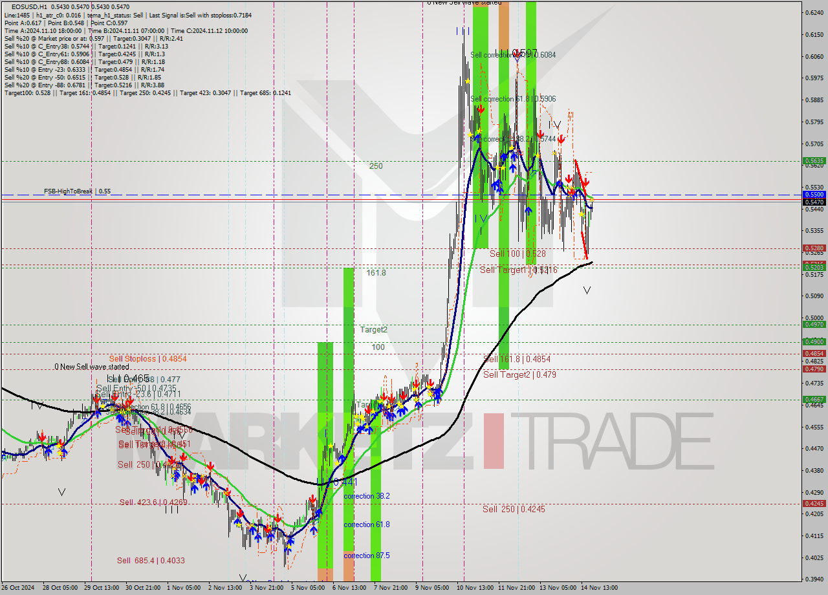Click the 'Time A:2024.11.10 18:00:00' line

click(43, 30)
